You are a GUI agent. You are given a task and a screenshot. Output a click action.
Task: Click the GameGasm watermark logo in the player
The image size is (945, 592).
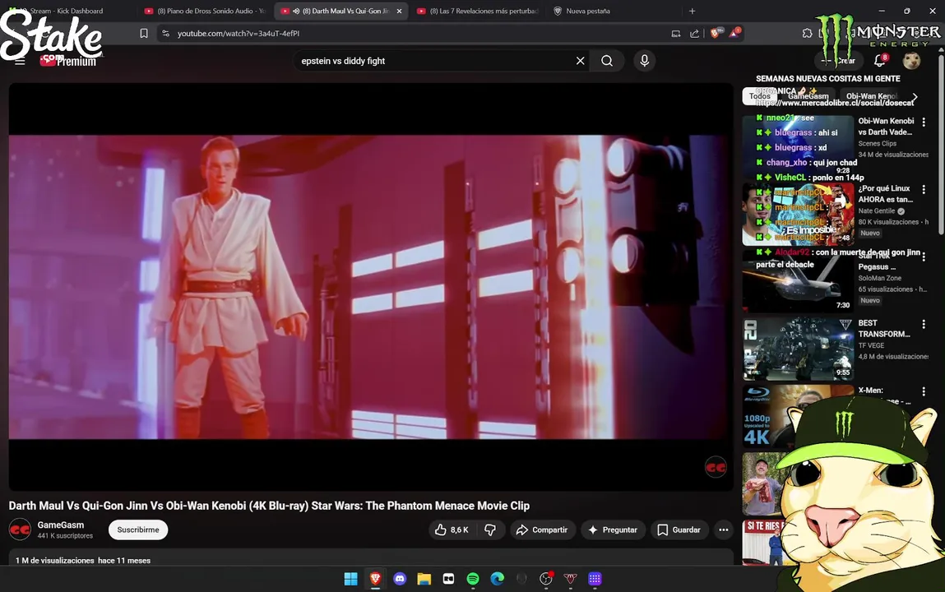pos(716,467)
